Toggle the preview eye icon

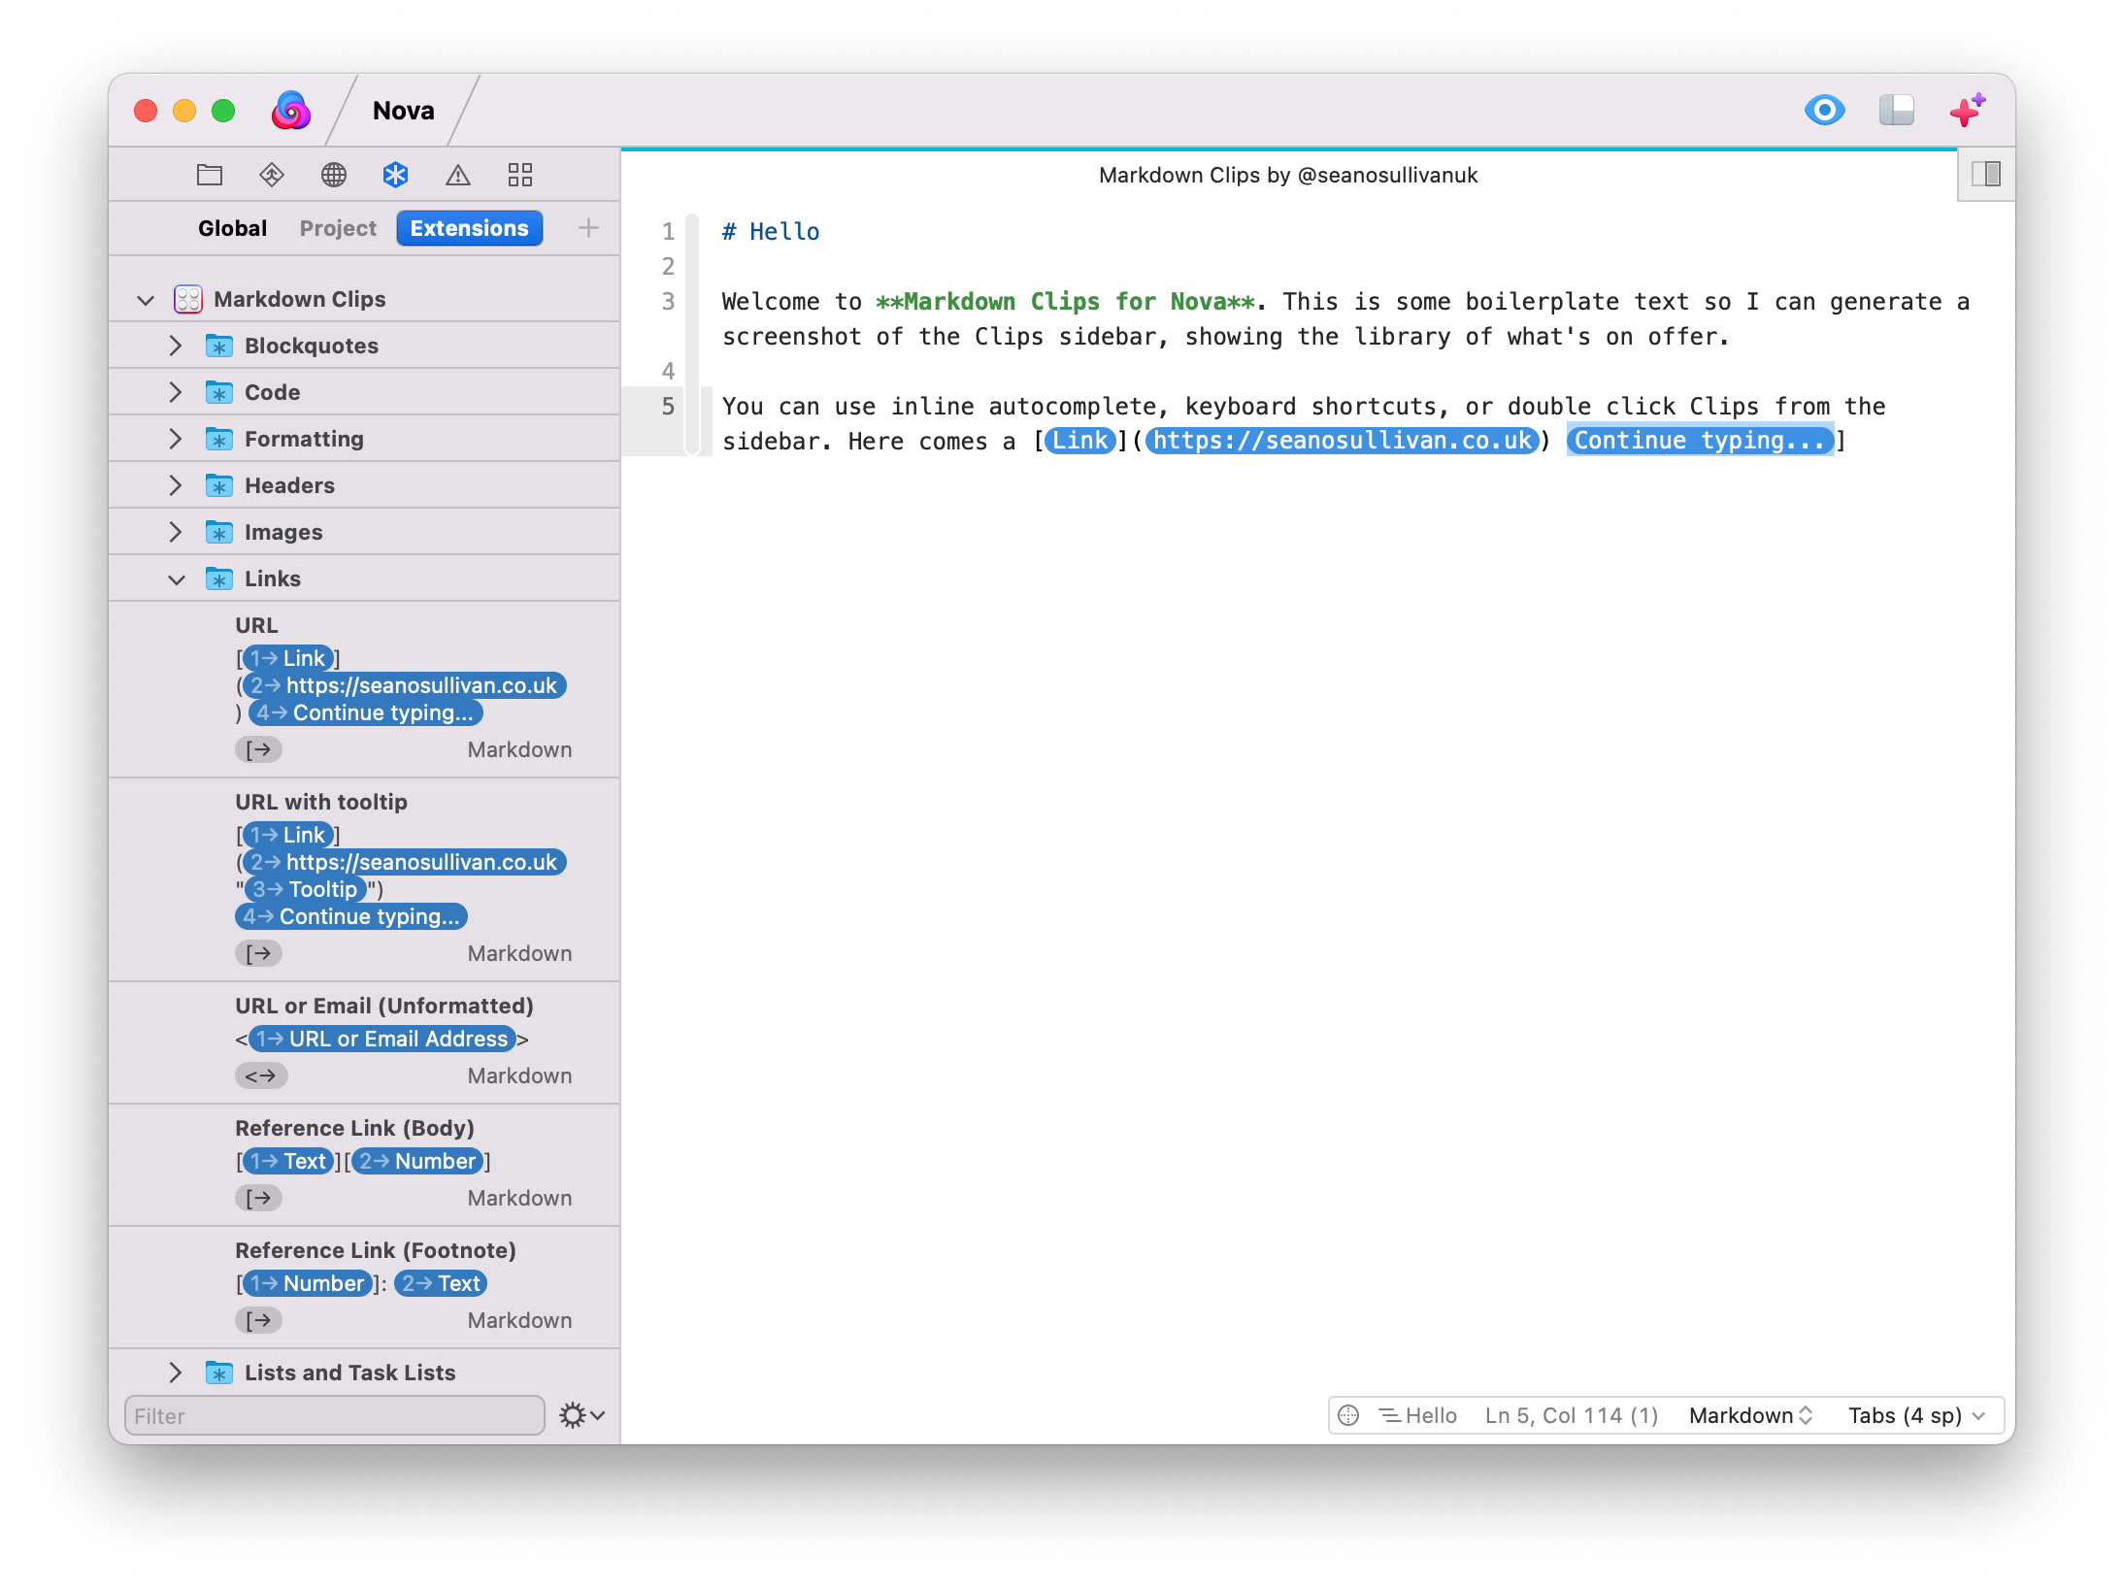point(1824,111)
